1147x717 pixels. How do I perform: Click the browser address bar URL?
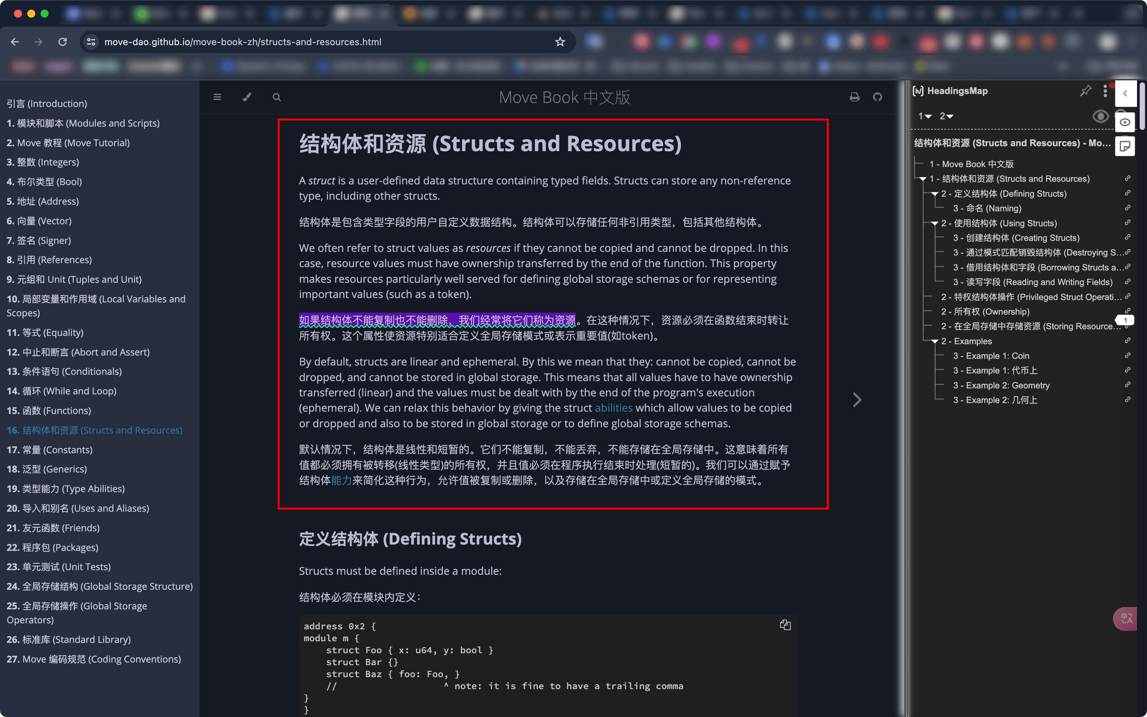click(x=243, y=42)
